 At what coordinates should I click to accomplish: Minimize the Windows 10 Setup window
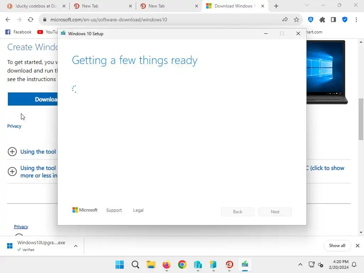[x=266, y=34]
